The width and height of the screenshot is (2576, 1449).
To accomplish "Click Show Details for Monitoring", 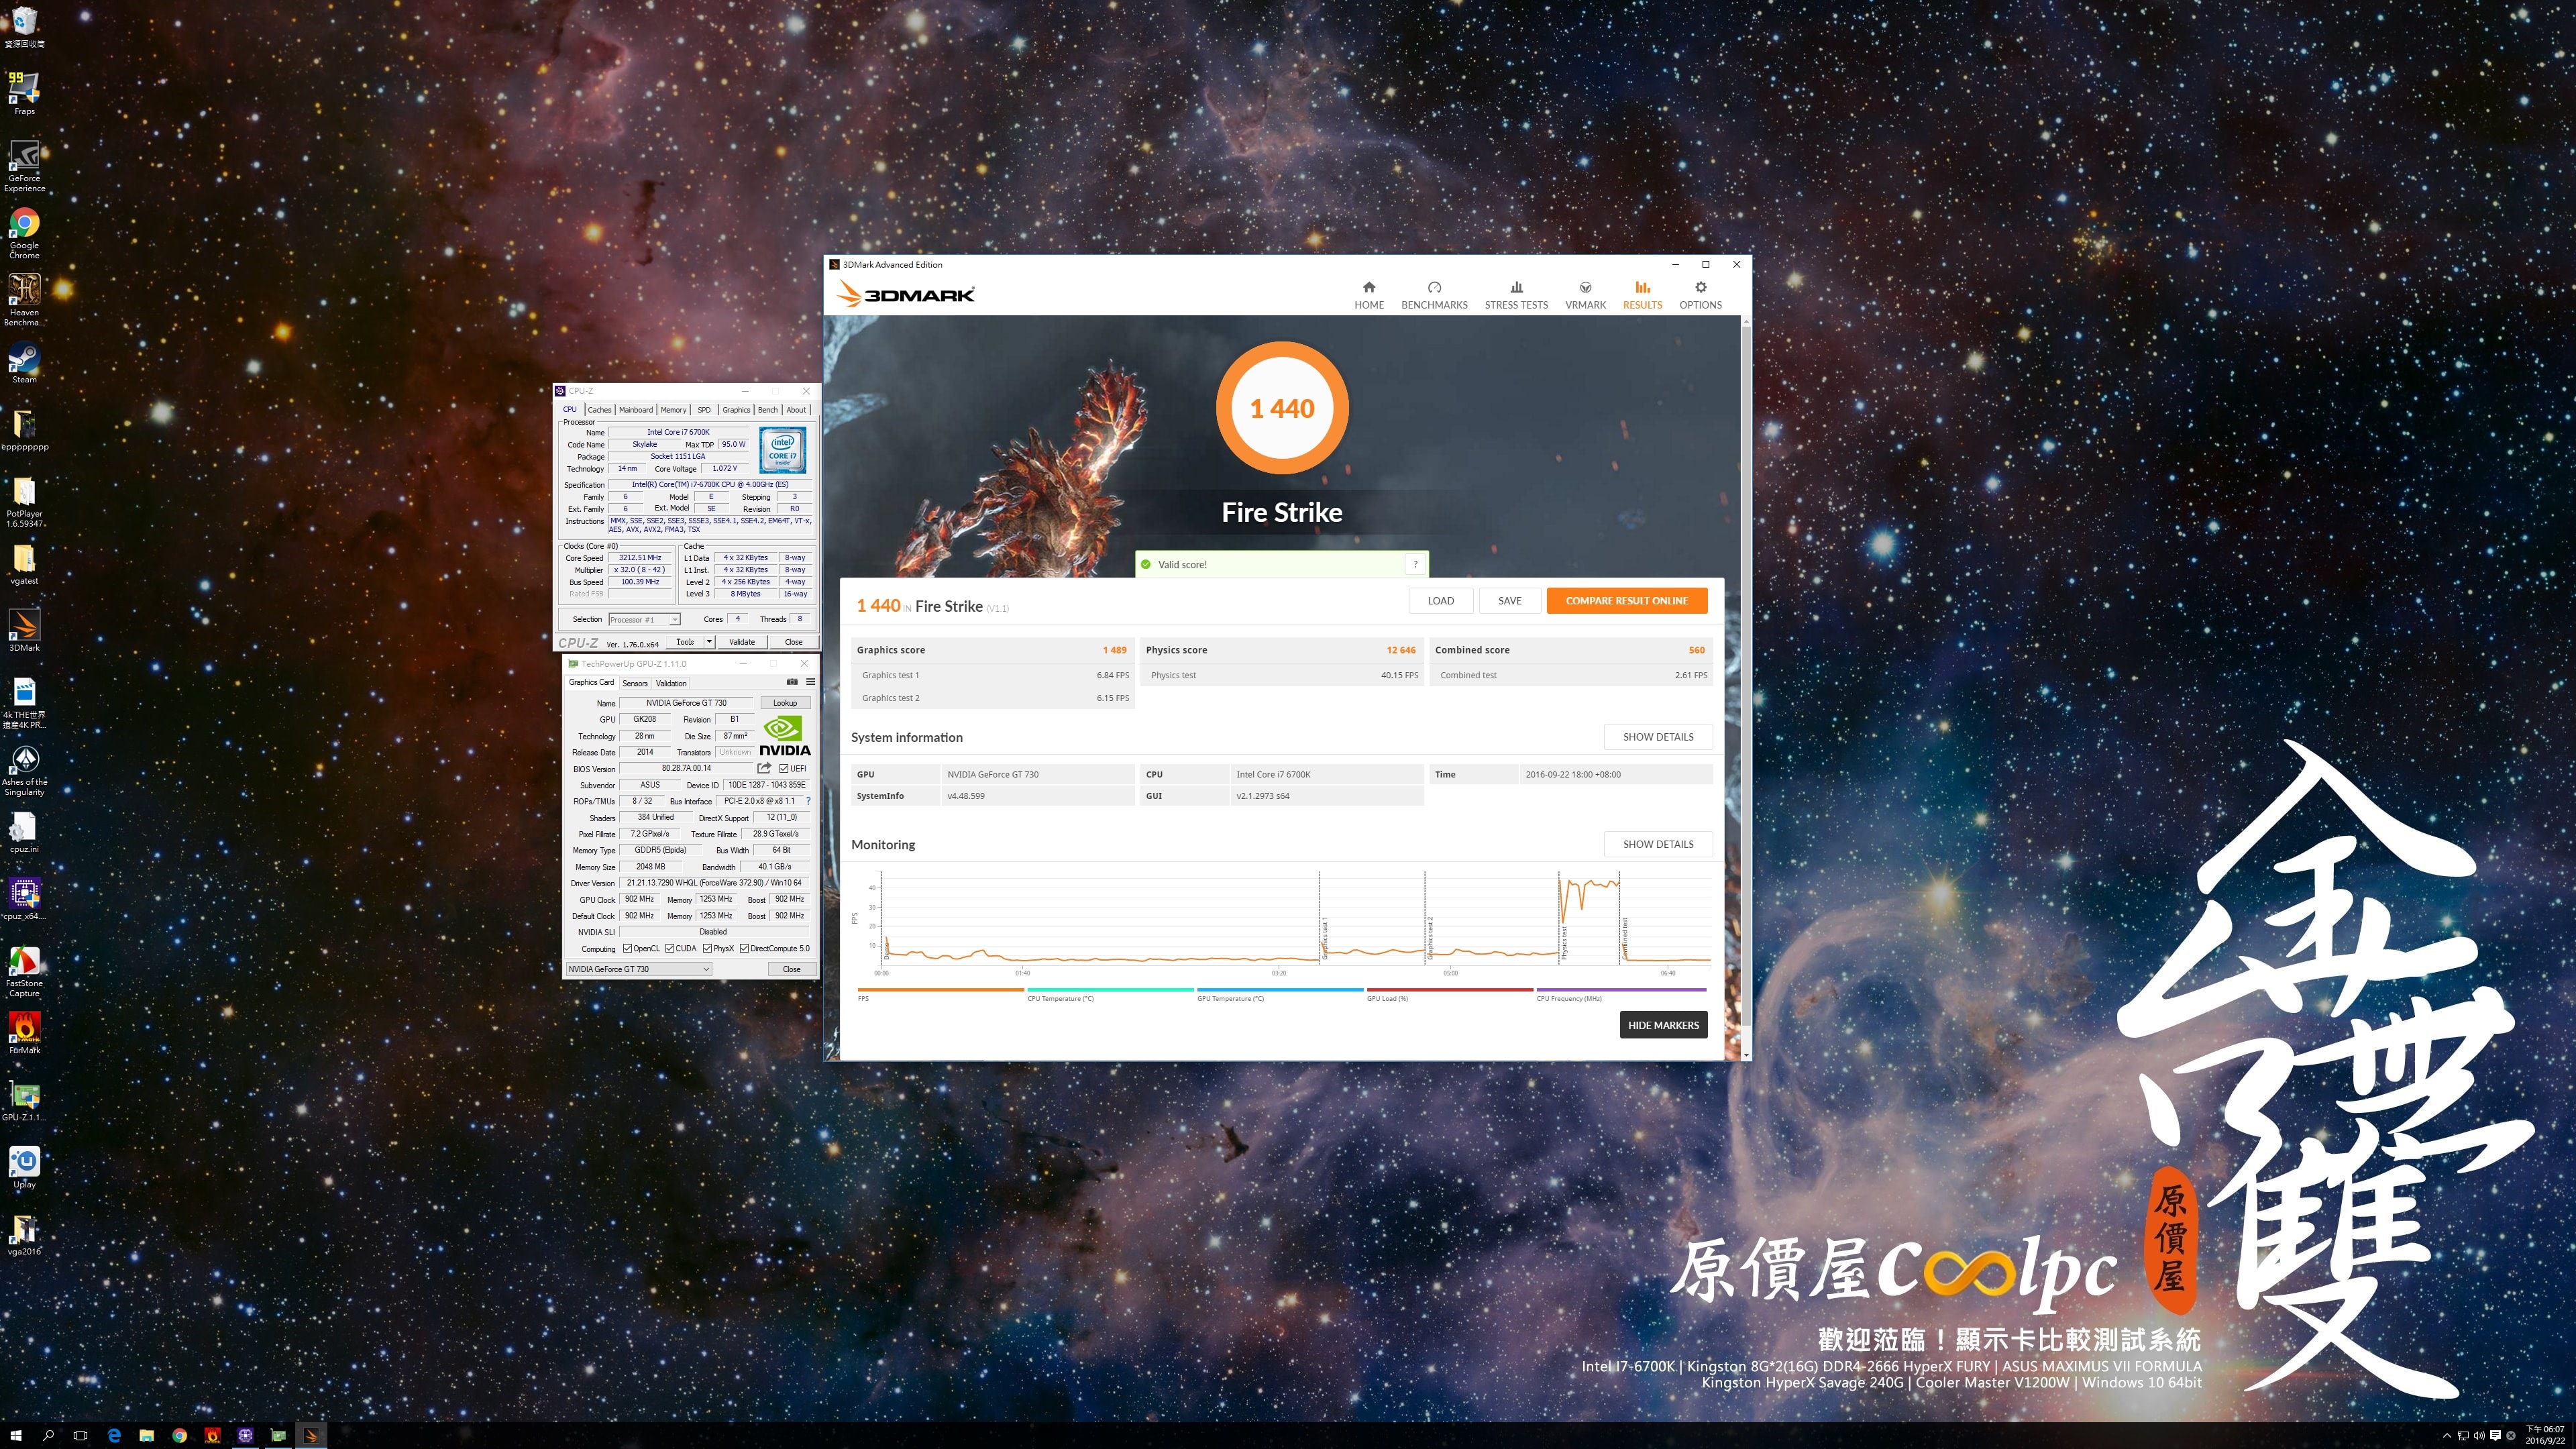I will pos(1658,844).
